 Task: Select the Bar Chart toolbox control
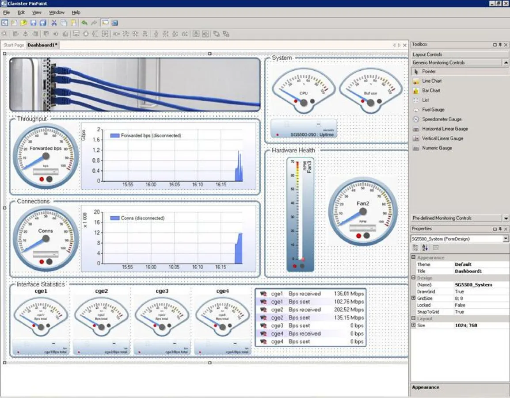(x=431, y=91)
